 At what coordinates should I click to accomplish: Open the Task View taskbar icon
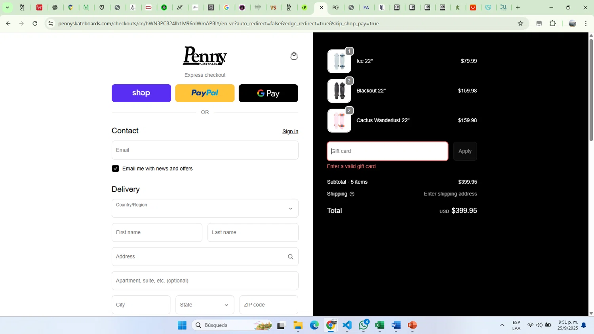(281, 325)
